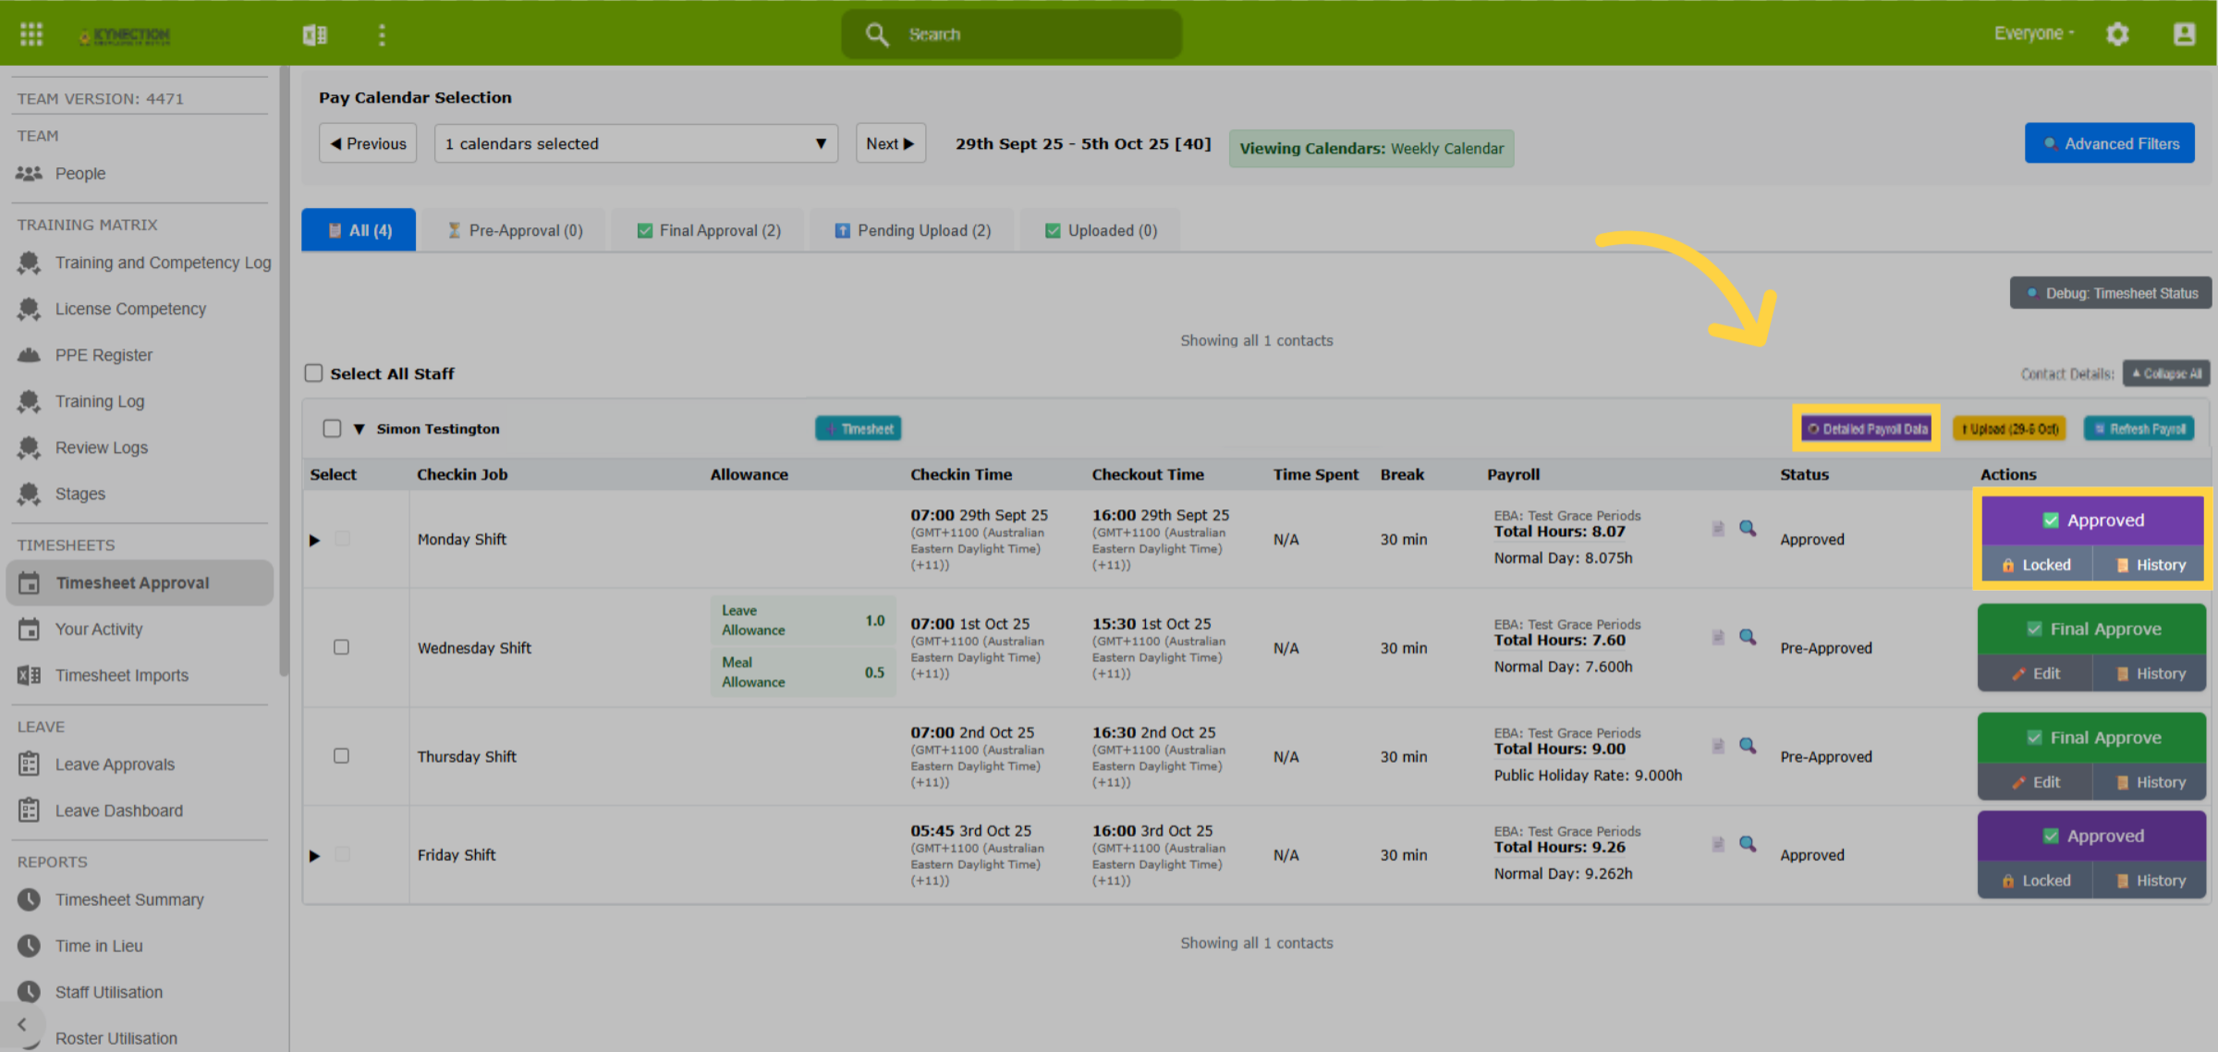Viewport: 2218px width, 1052px height.
Task: Tick the Thursday Shift select checkbox
Action: coord(341,756)
